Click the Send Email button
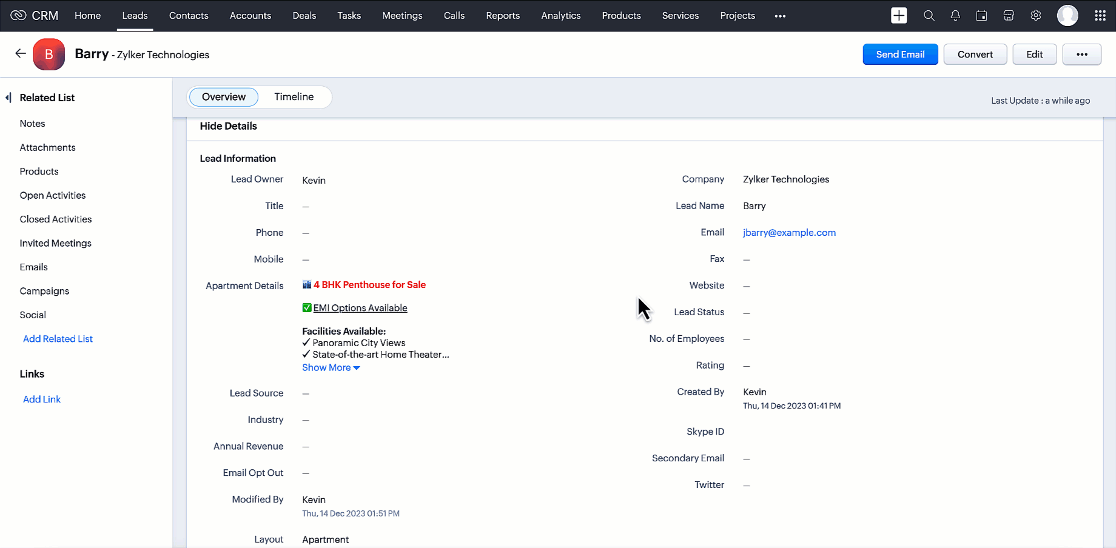Image resolution: width=1116 pixels, height=548 pixels. pyautogui.click(x=900, y=55)
